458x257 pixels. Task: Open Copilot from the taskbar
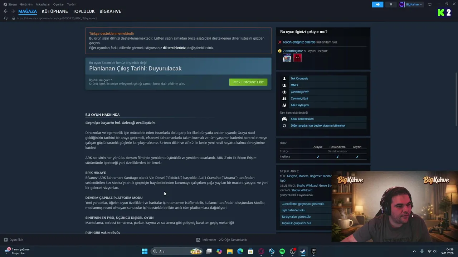click(219, 251)
